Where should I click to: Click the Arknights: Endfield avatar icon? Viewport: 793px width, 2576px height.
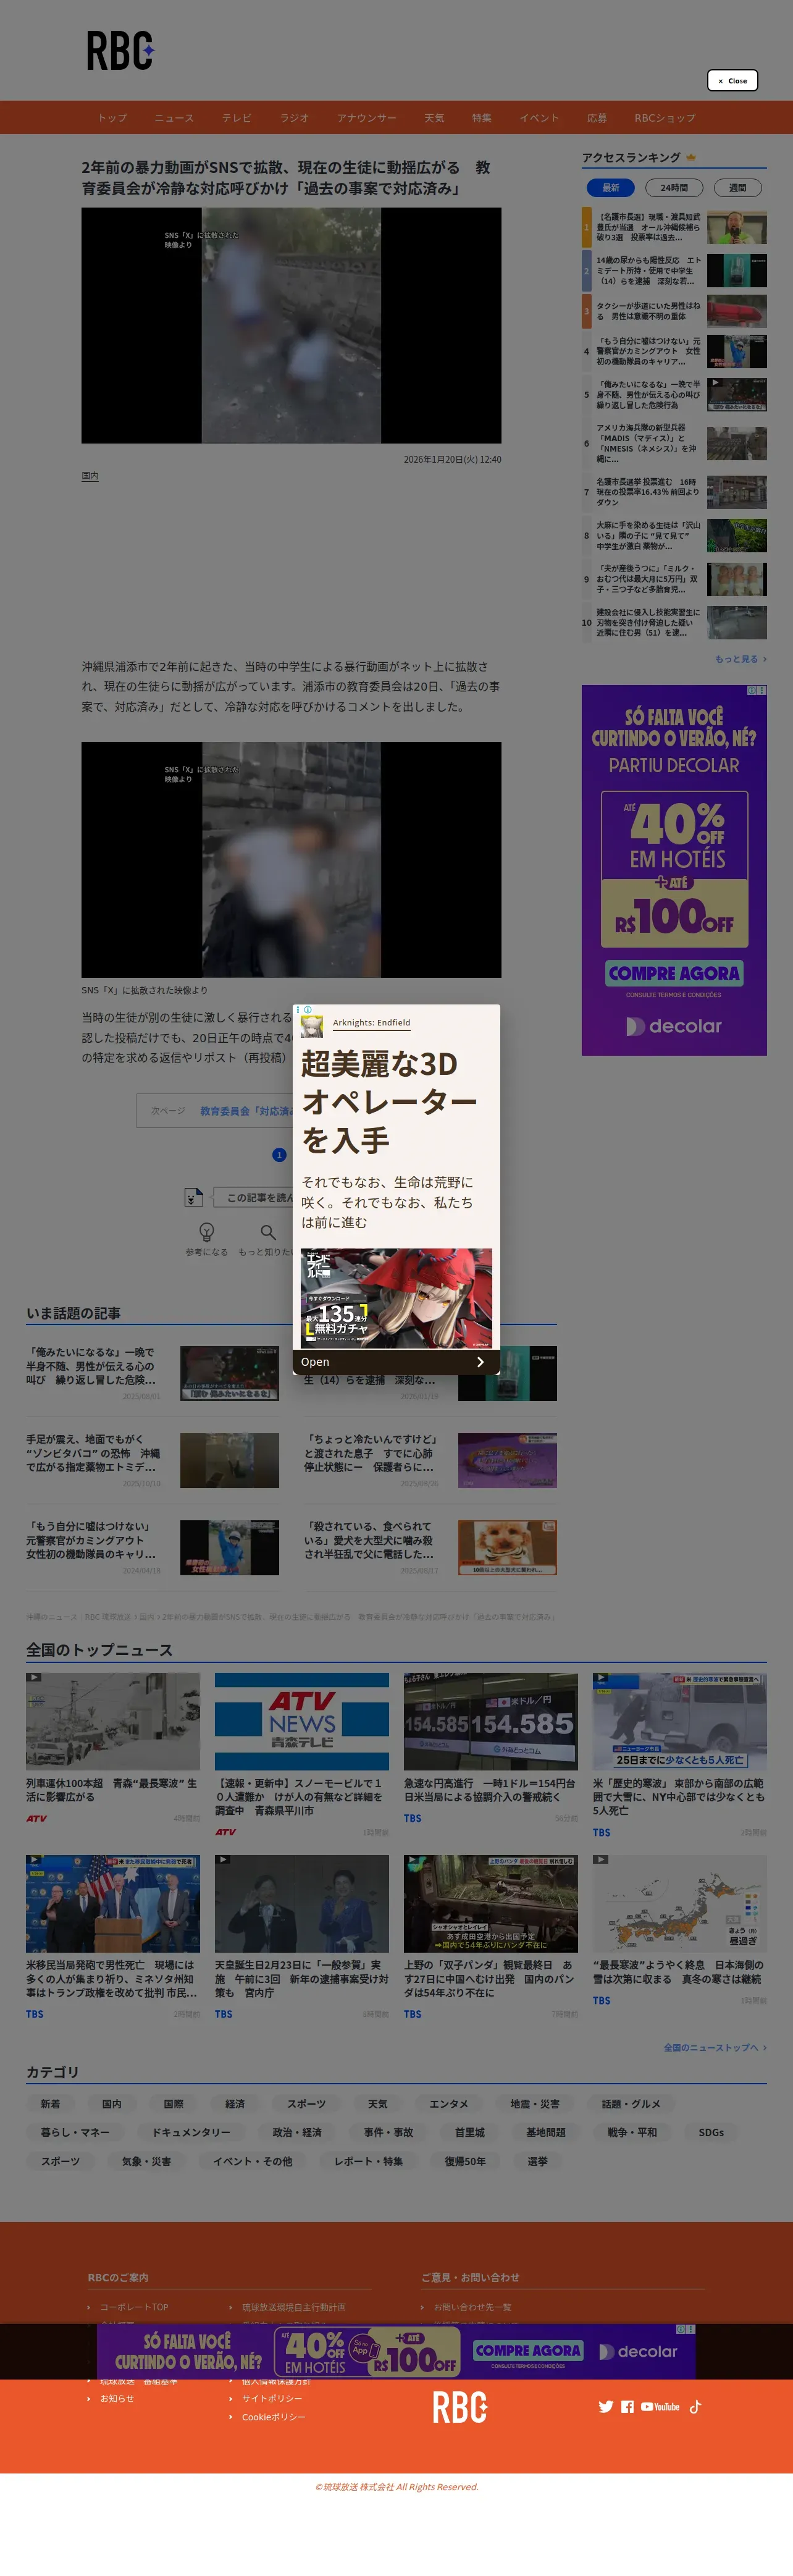click(312, 1027)
